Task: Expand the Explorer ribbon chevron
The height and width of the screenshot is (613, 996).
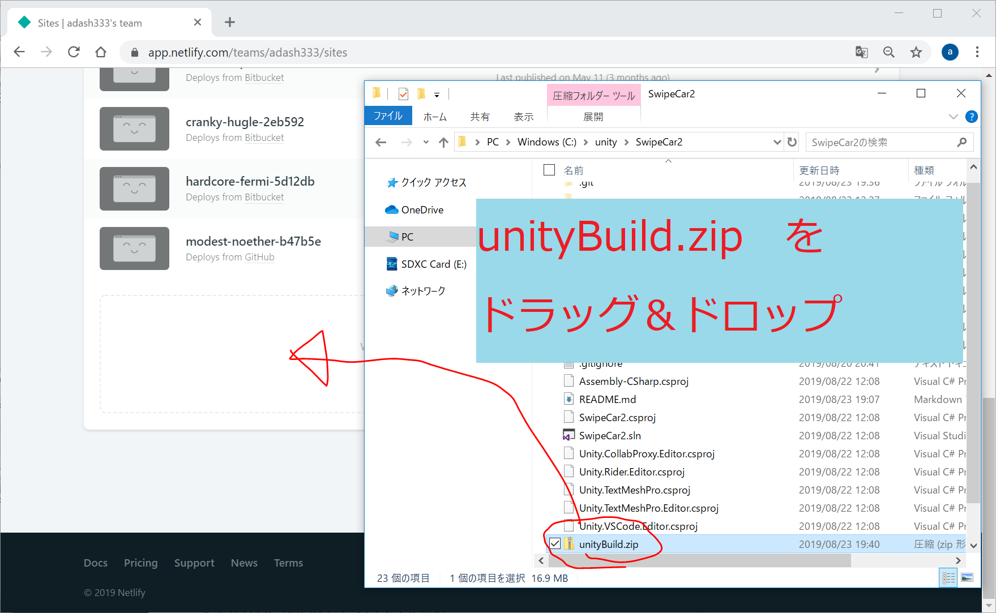Action: (953, 117)
